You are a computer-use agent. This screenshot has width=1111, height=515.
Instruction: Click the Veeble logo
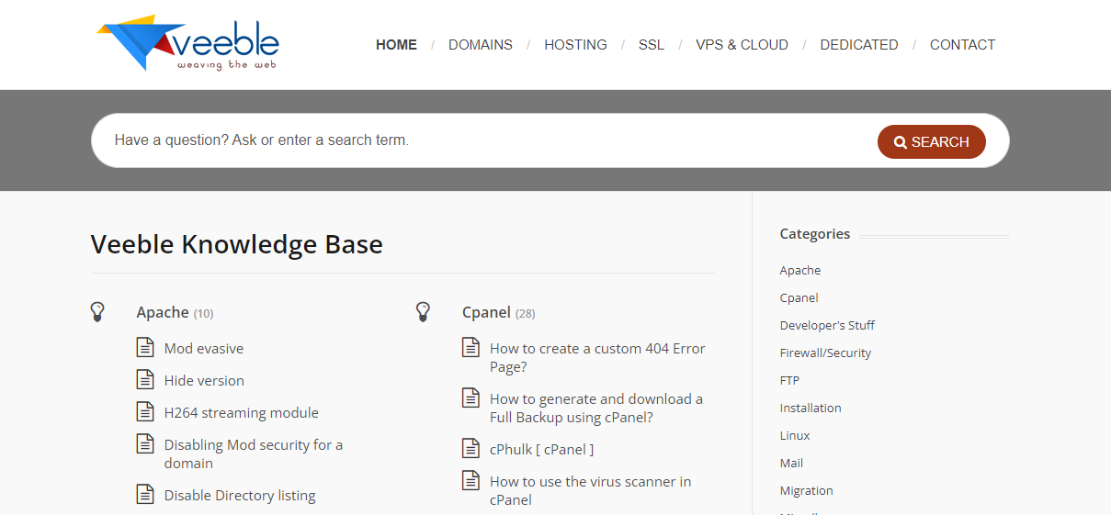pyautogui.click(x=188, y=43)
